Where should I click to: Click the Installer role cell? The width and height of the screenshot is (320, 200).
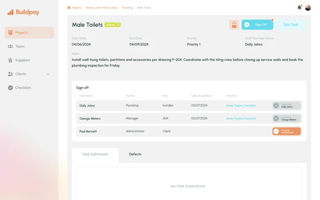[x=168, y=106]
